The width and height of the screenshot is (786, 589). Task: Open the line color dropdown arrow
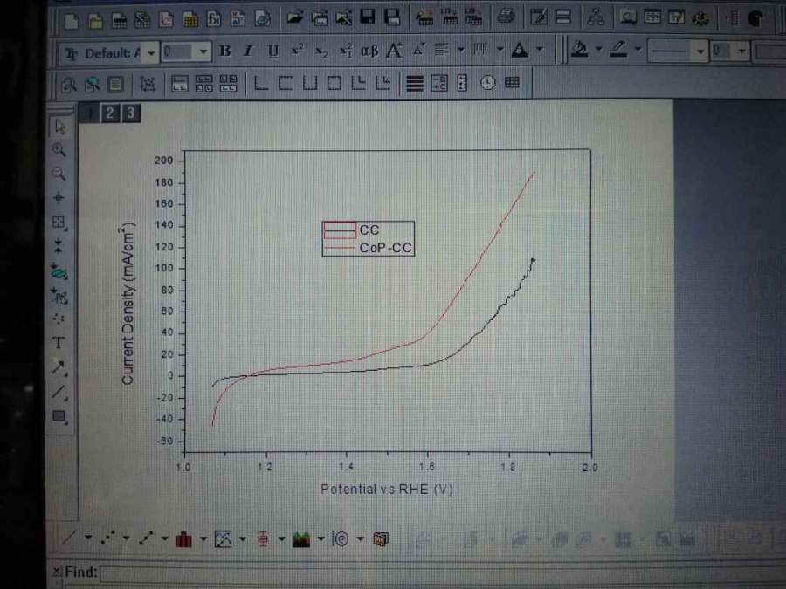638,49
